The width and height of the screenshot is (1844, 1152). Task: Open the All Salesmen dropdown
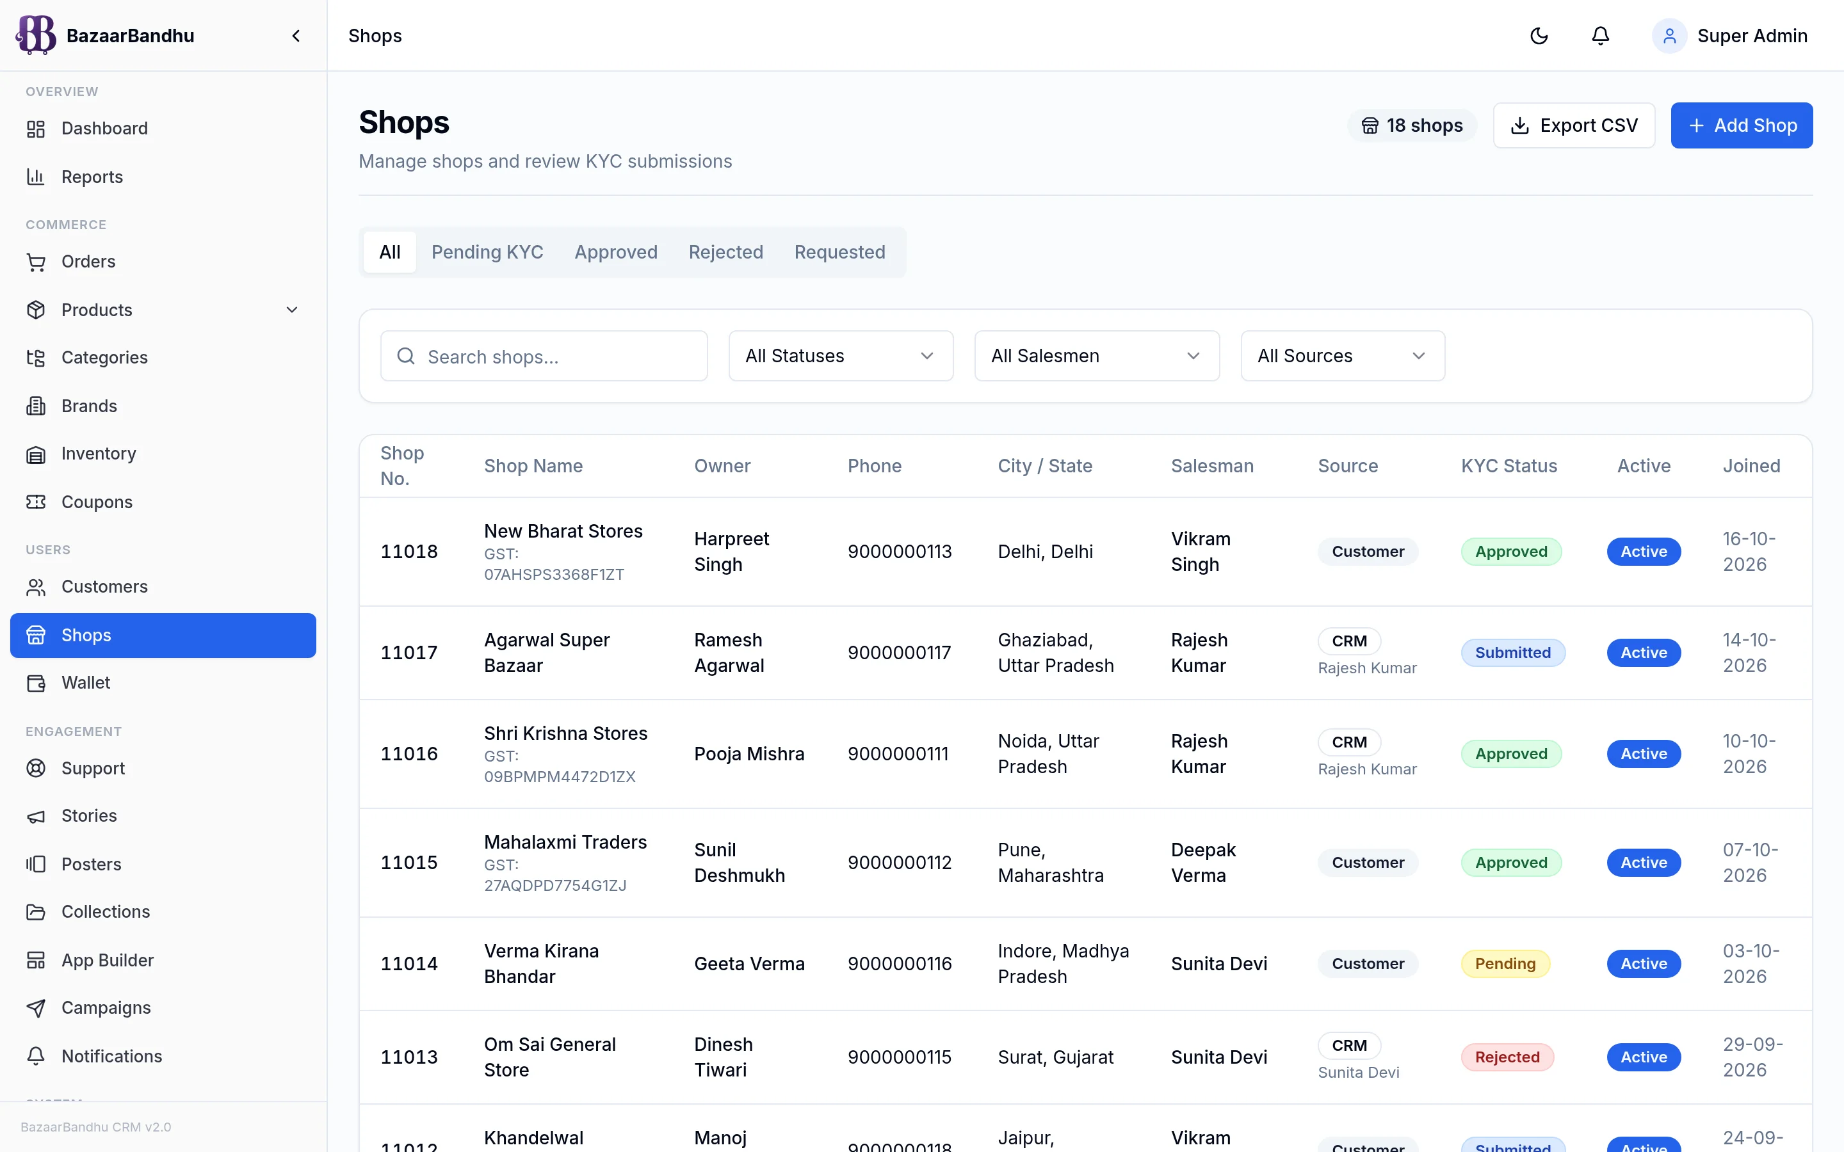pos(1097,356)
